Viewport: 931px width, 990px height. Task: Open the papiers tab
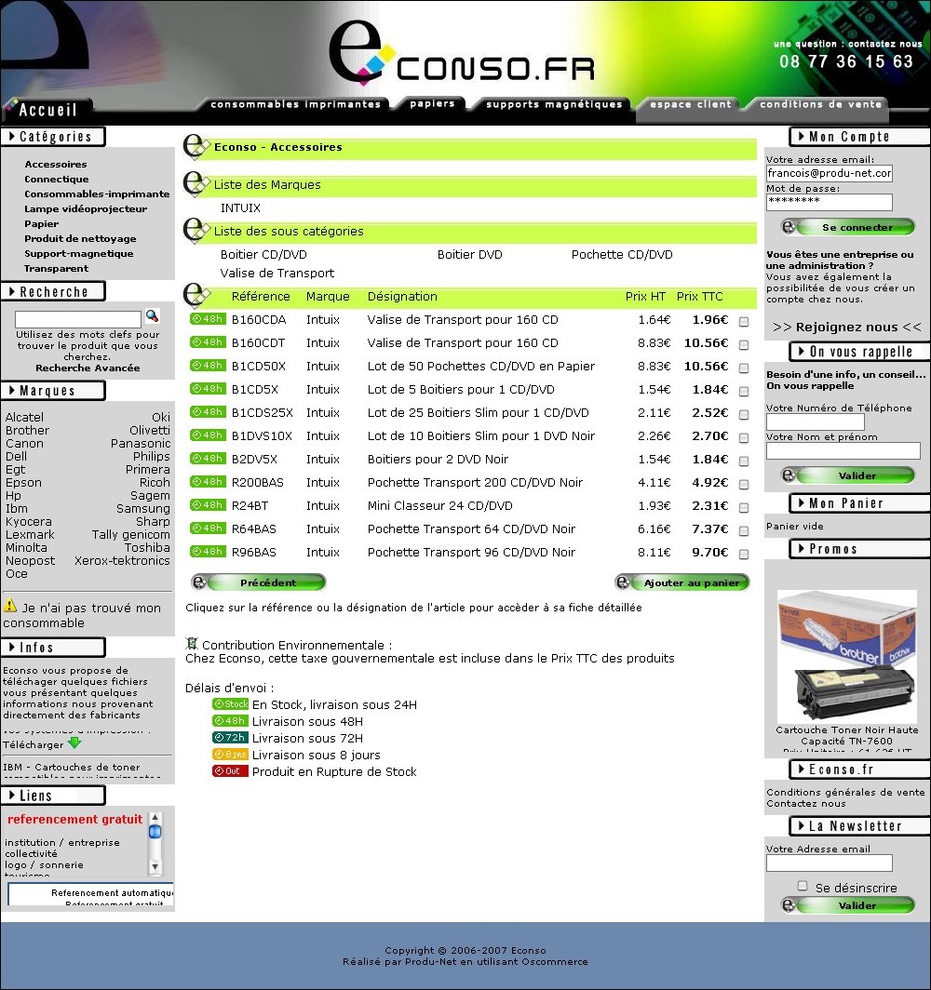tap(432, 103)
